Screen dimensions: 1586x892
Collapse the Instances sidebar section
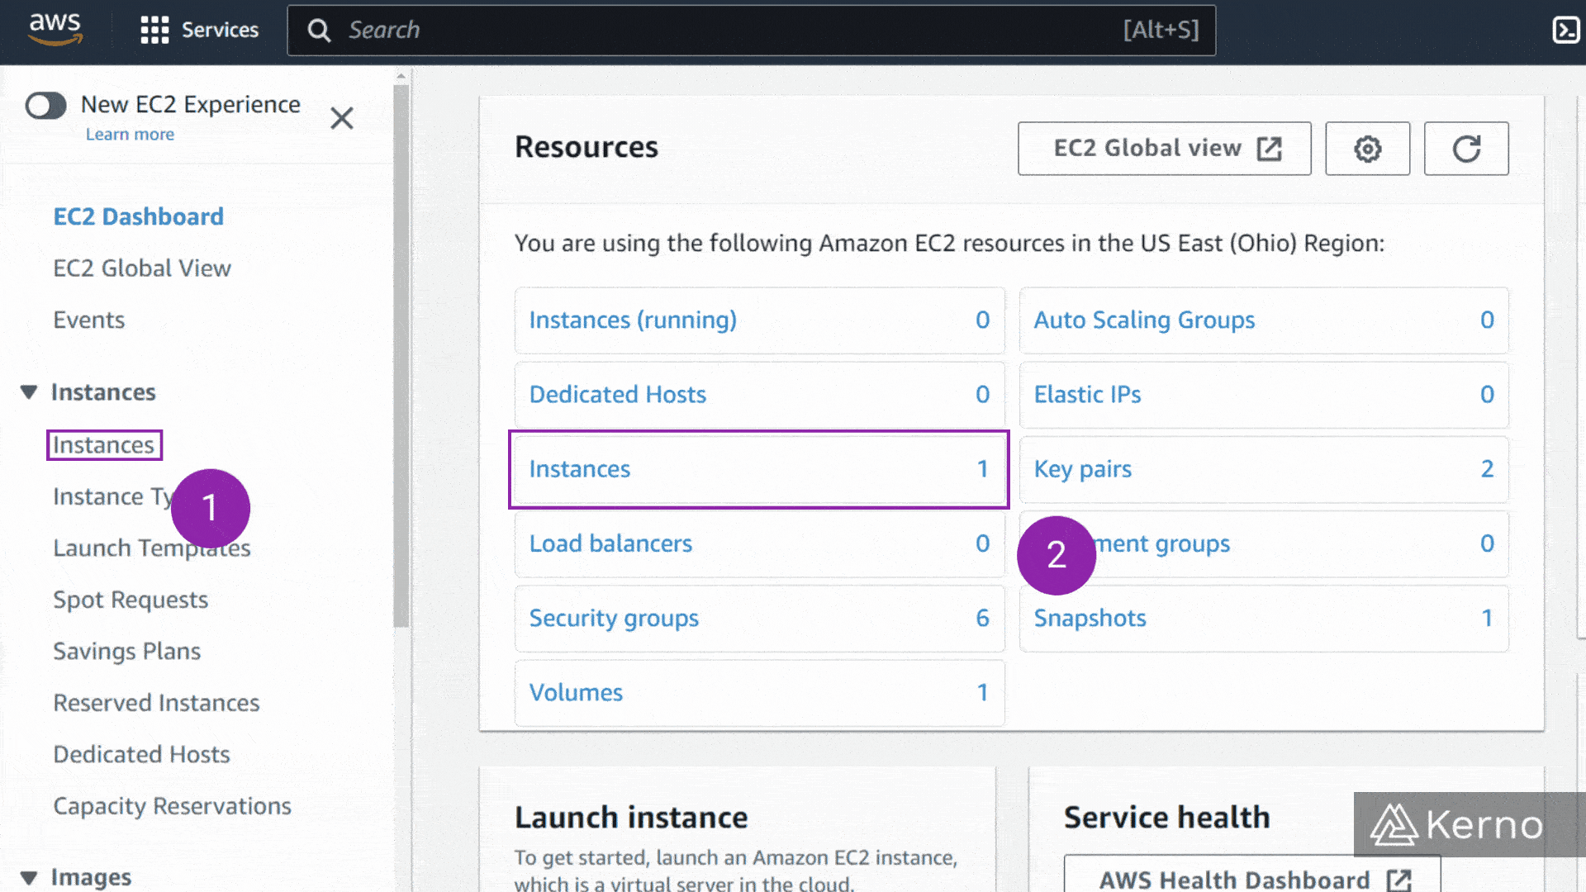coord(29,392)
